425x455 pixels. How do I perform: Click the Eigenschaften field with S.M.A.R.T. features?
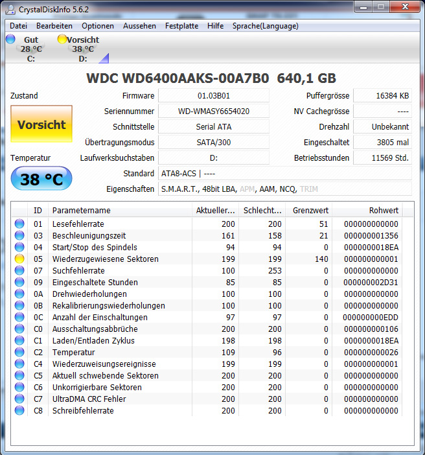point(285,189)
